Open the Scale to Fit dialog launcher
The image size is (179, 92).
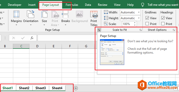pyautogui.click(x=140, y=30)
